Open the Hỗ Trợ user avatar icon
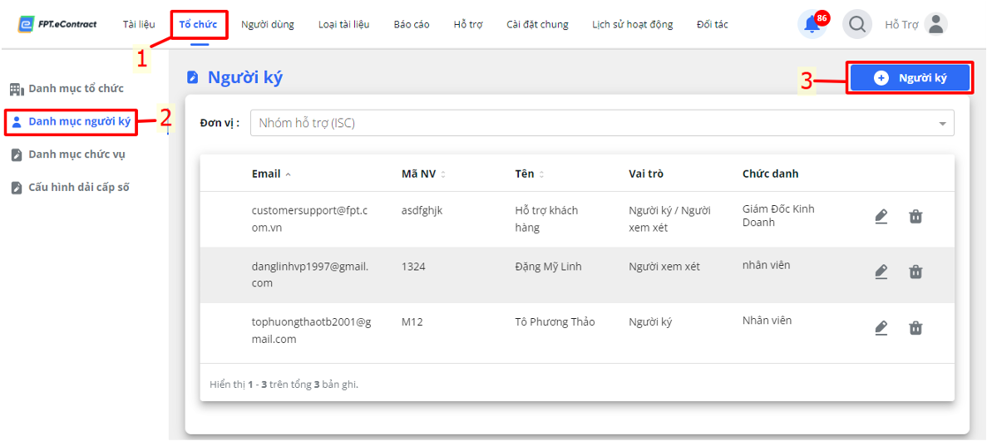987x441 pixels. point(936,25)
